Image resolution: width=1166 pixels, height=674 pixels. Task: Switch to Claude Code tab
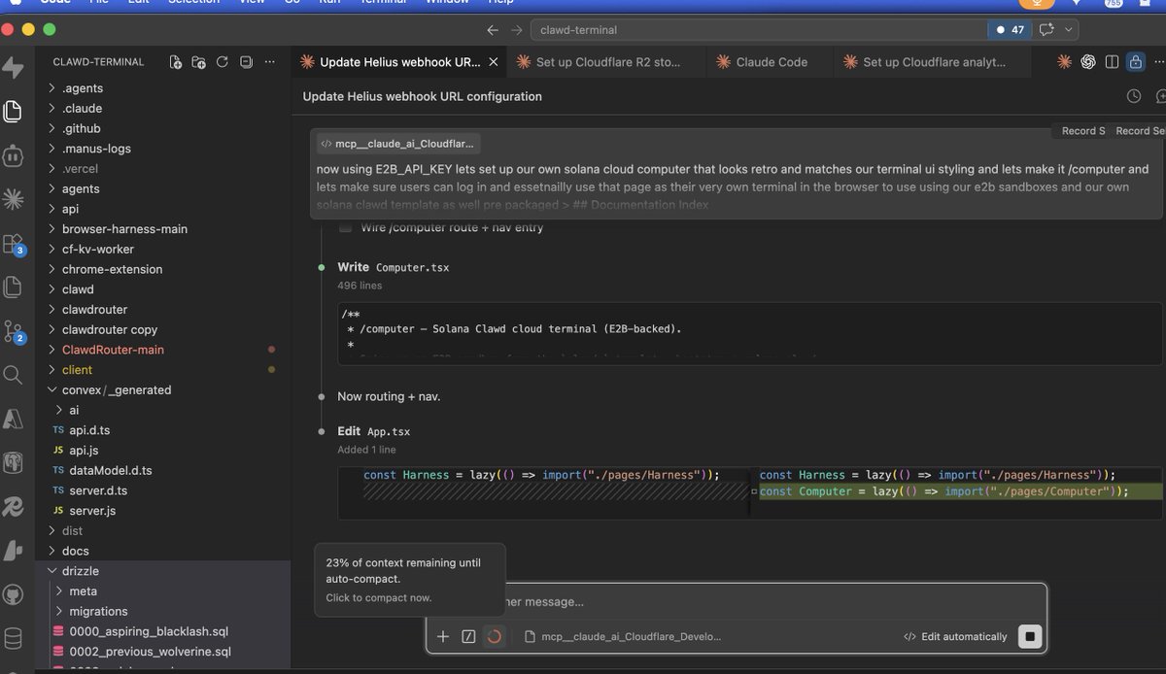(x=772, y=62)
